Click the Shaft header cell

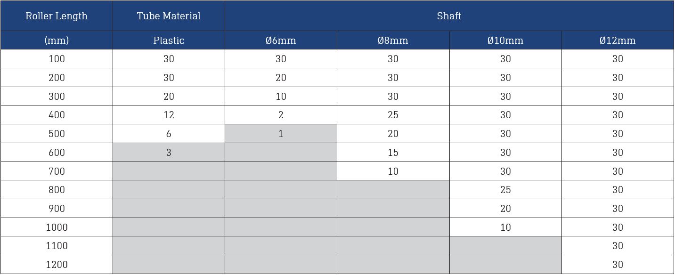point(449,16)
